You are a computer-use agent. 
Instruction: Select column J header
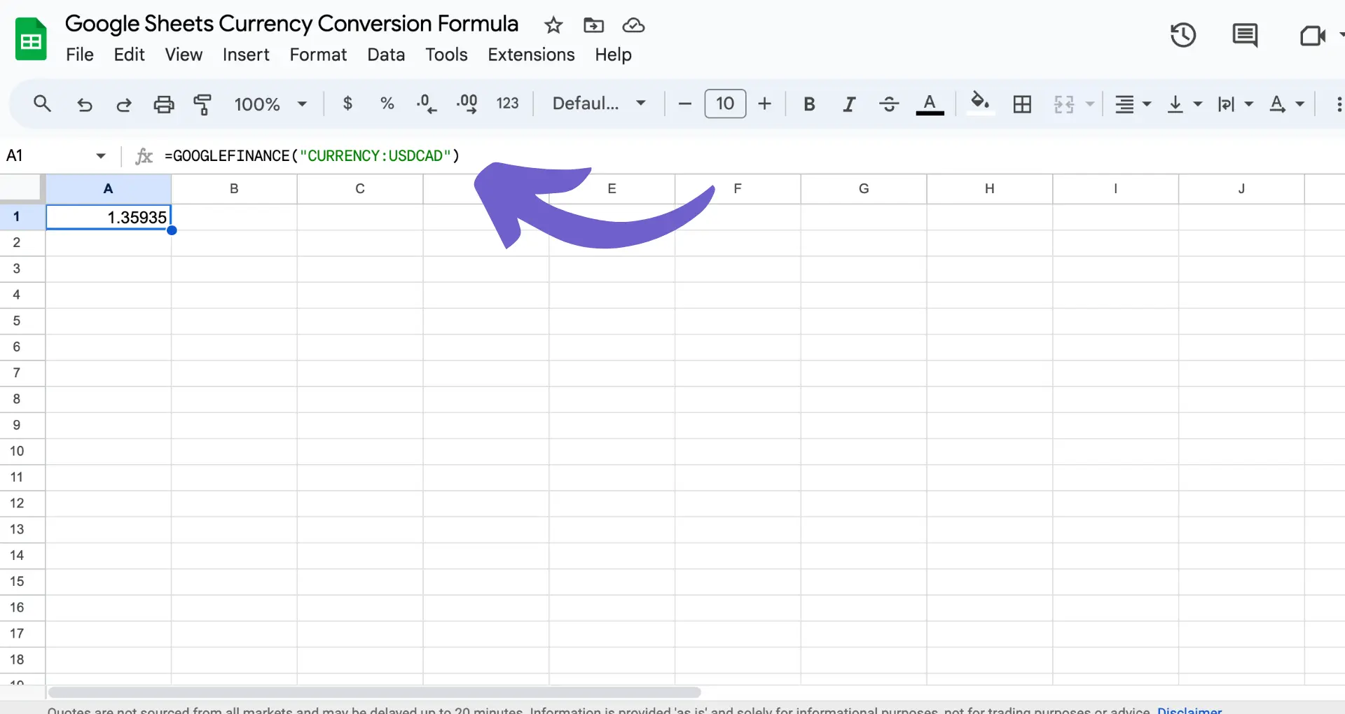click(x=1241, y=188)
